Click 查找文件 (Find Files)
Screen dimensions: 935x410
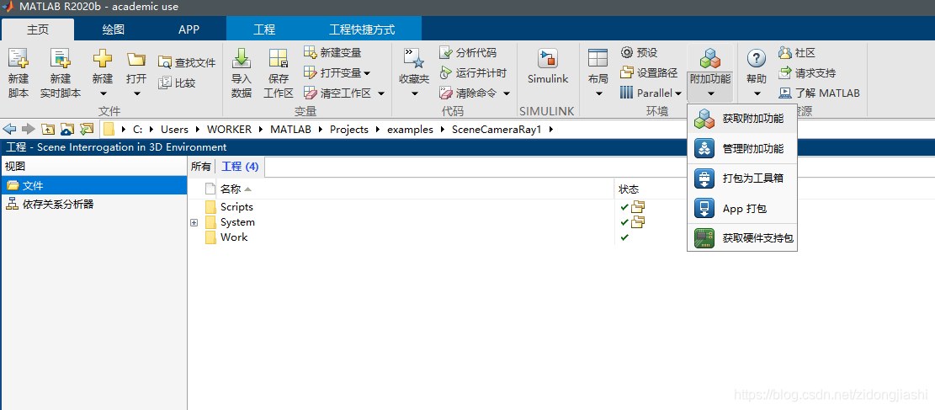187,62
